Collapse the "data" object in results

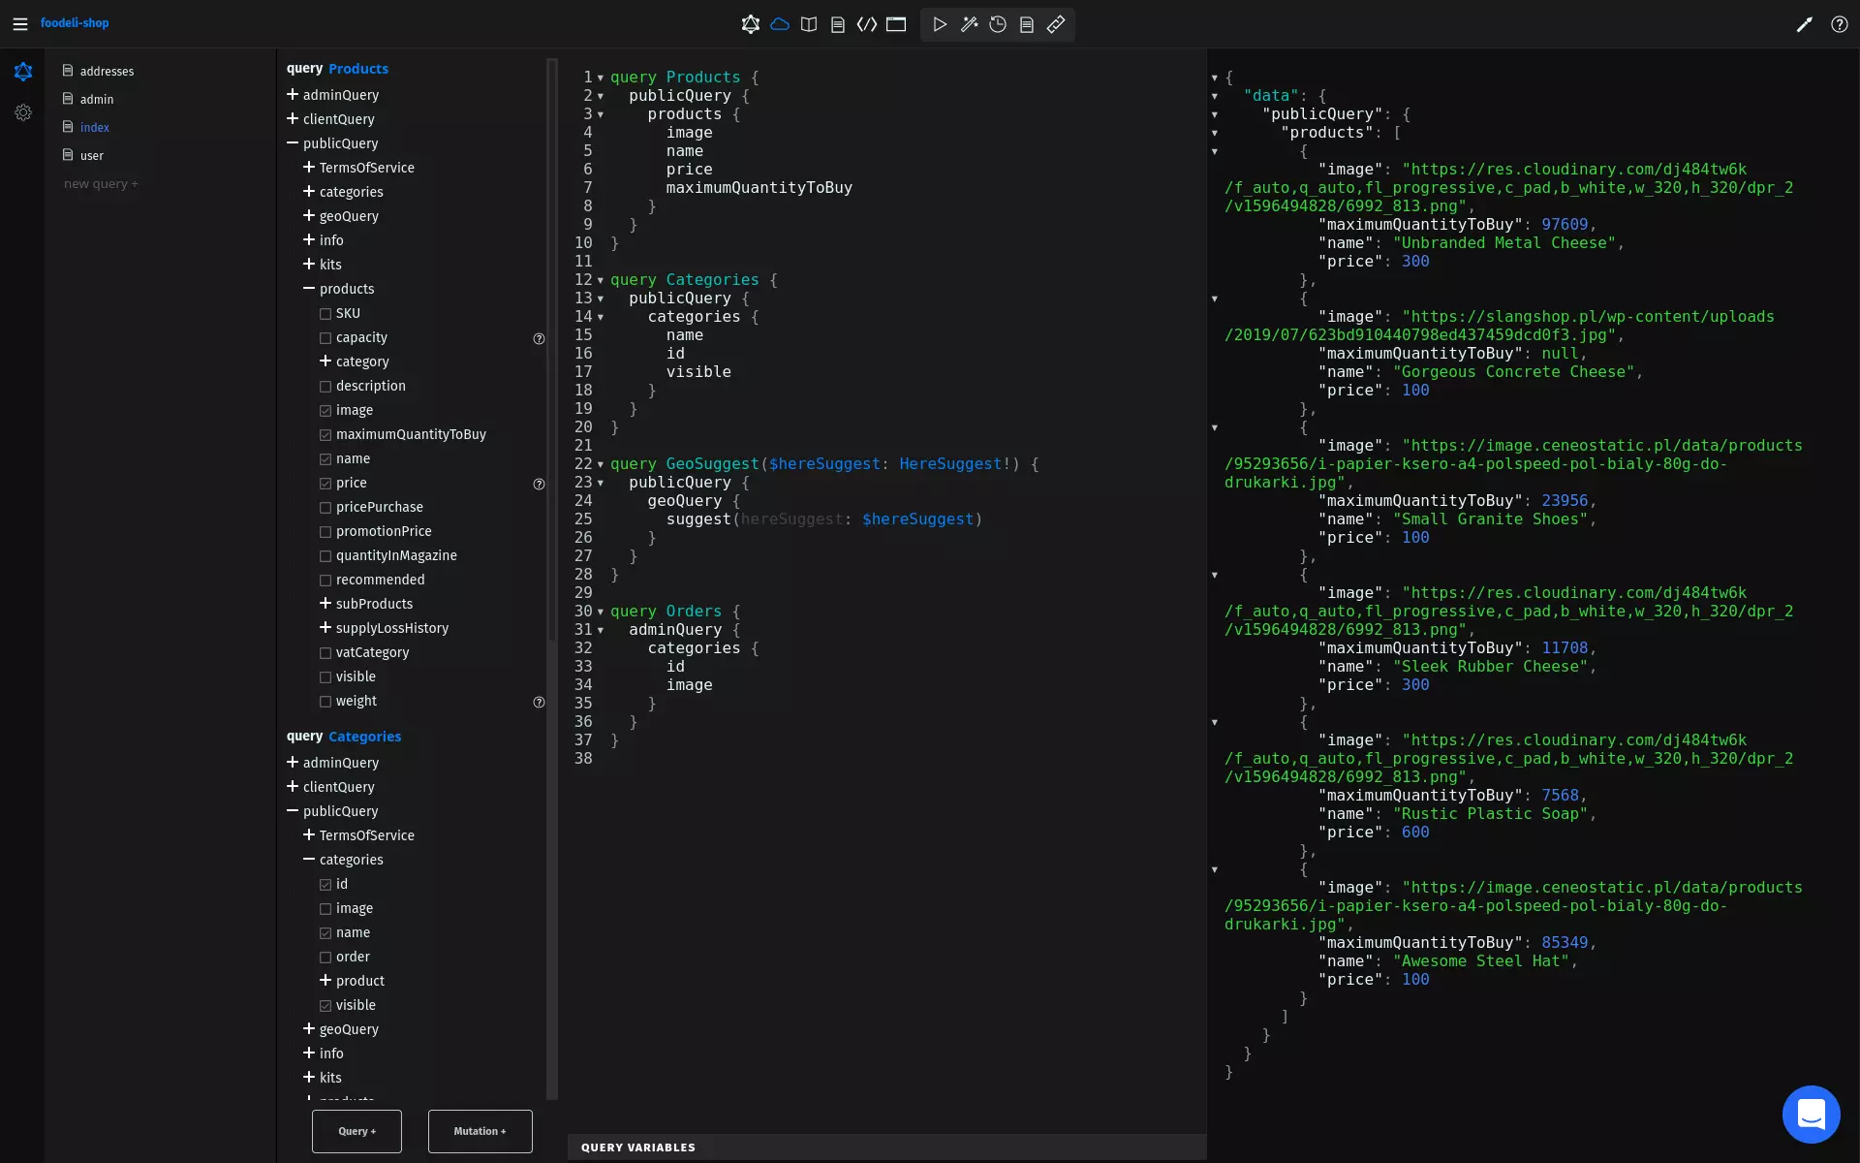(1214, 96)
